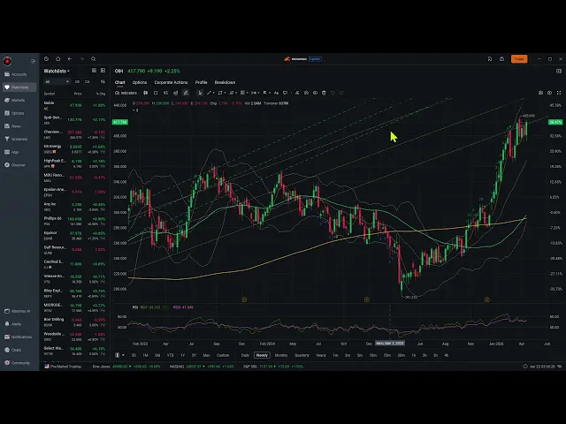Viewport: 566px width, 424px height.
Task: Open Discover in the left sidebar
Action: click(15, 165)
